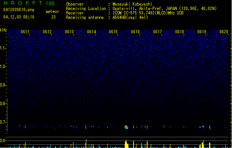Click the 0611 time marker
The image size is (232, 148).
(x=25, y=32)
